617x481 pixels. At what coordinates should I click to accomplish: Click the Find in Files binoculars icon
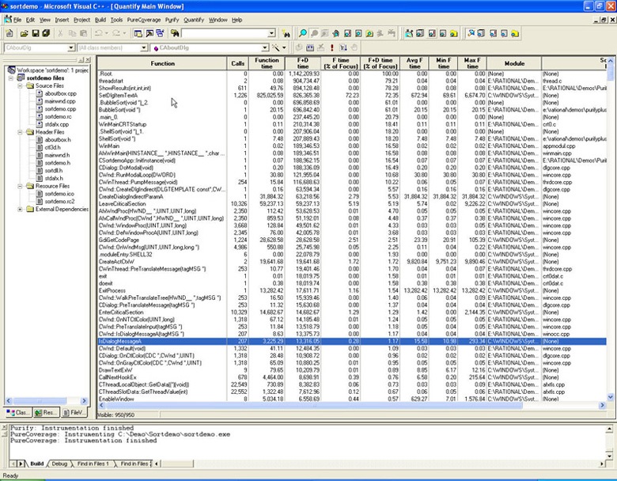[x=174, y=34]
